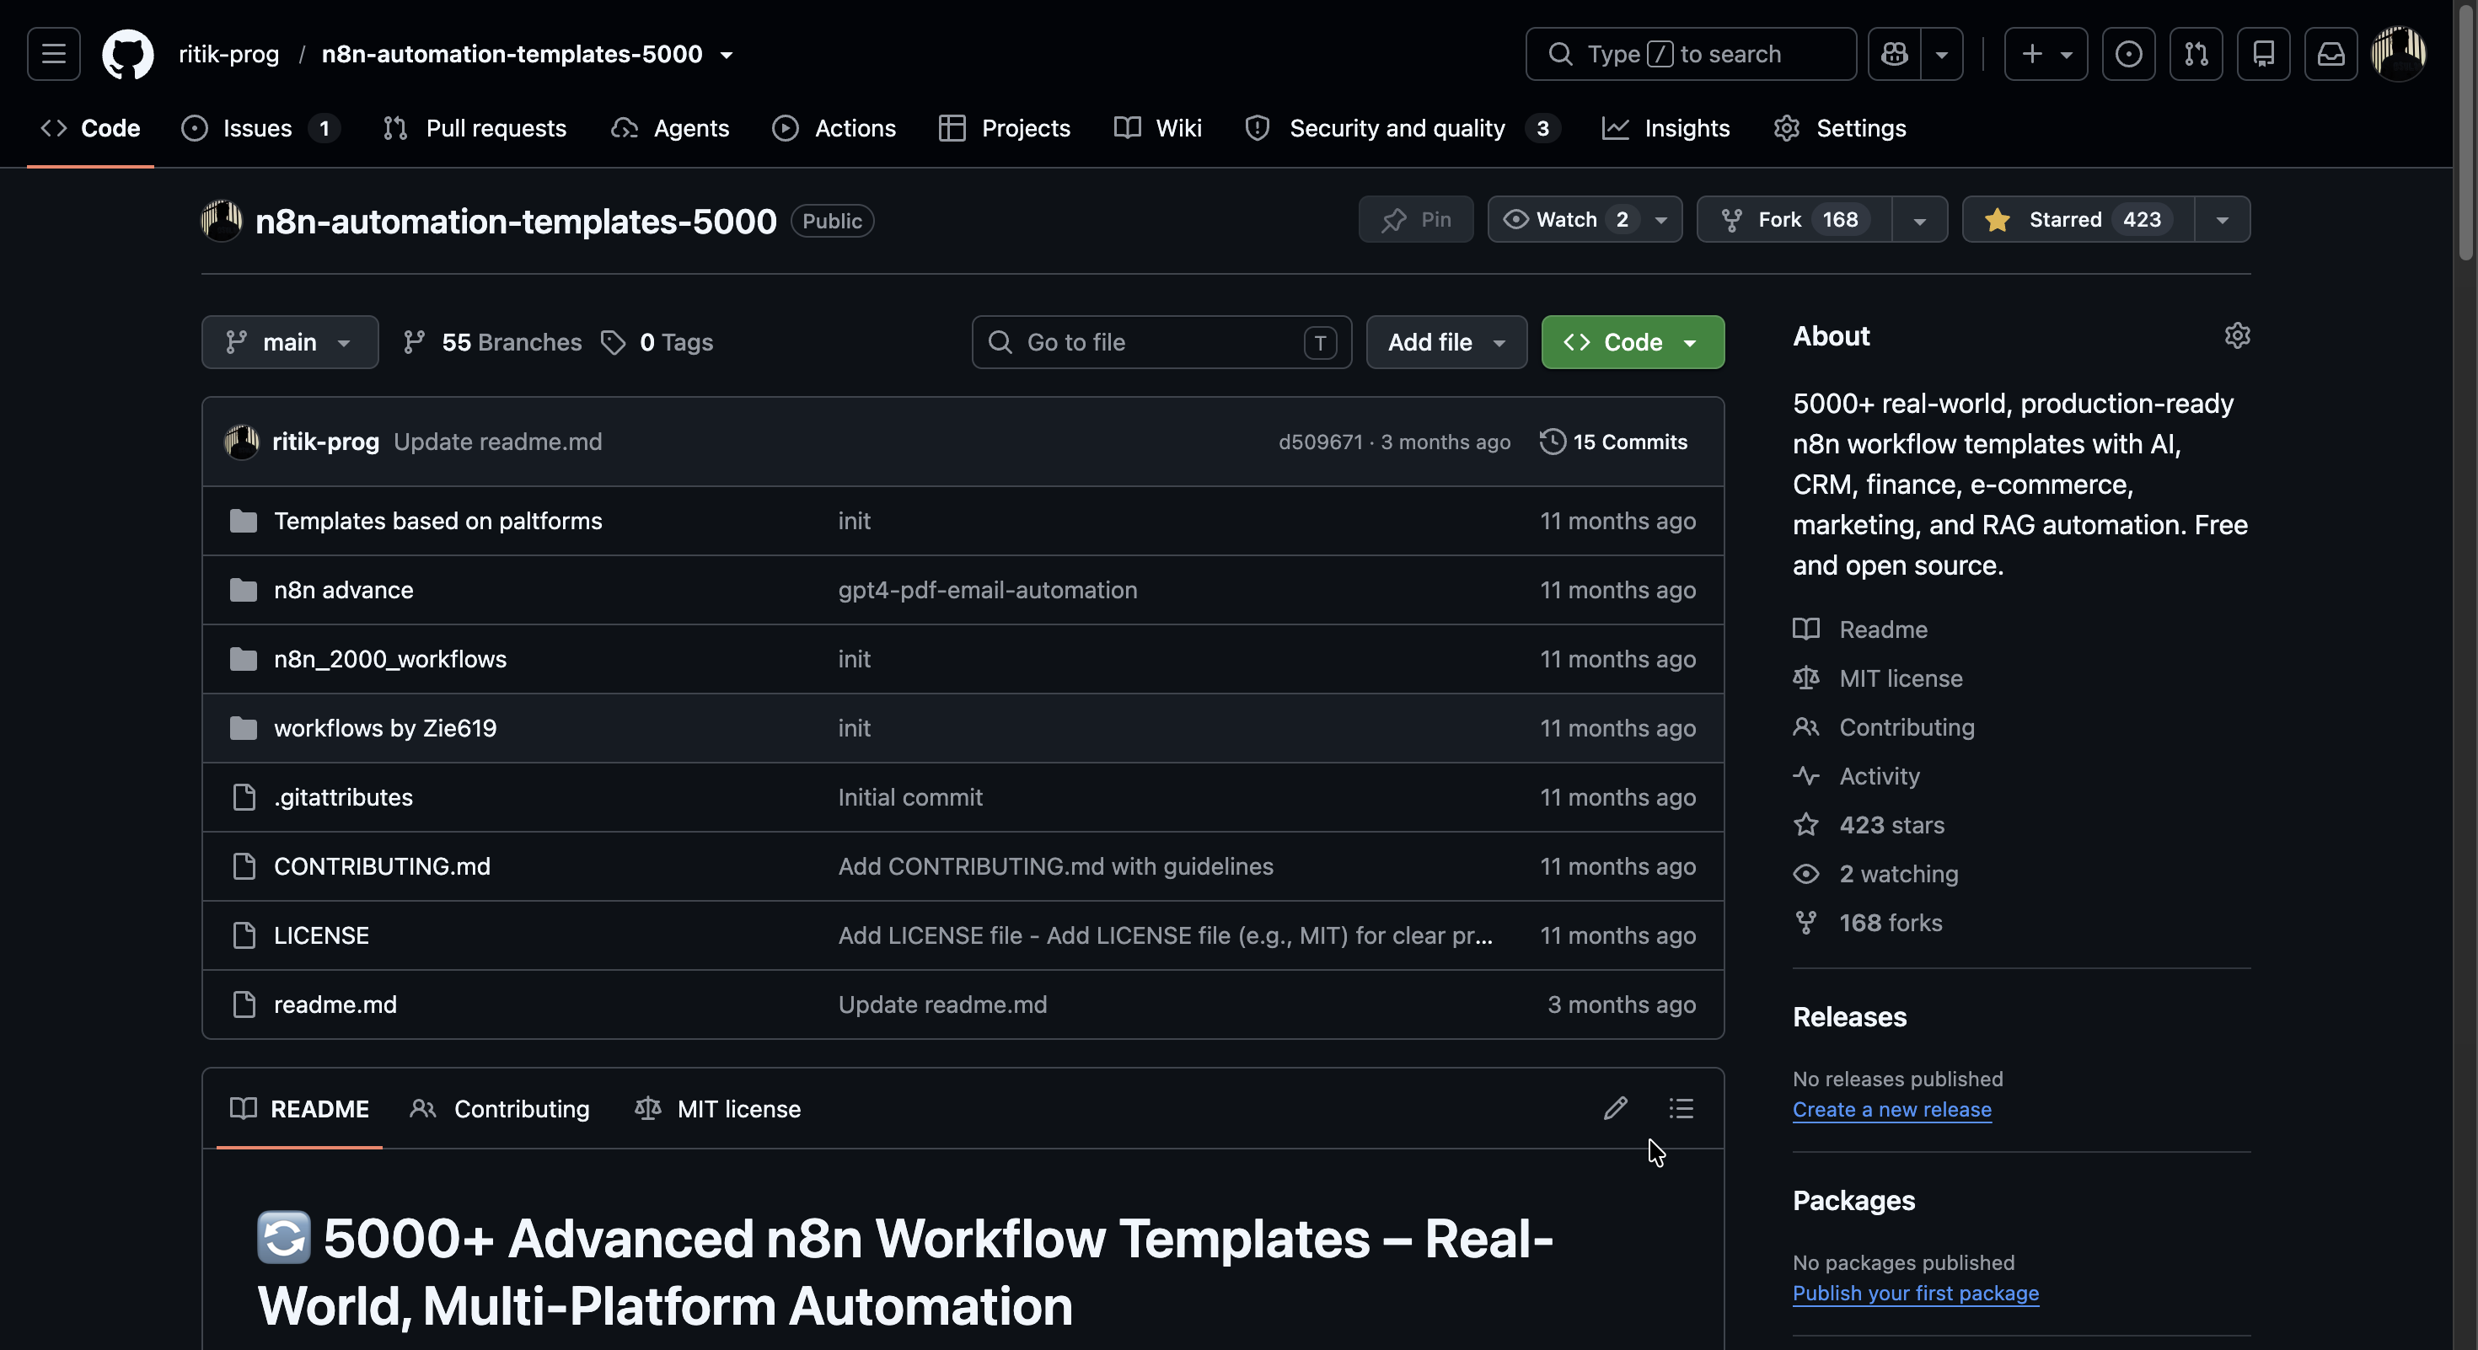Switch to Contributing tab in file viewer
2478x1350 pixels.
click(x=499, y=1109)
